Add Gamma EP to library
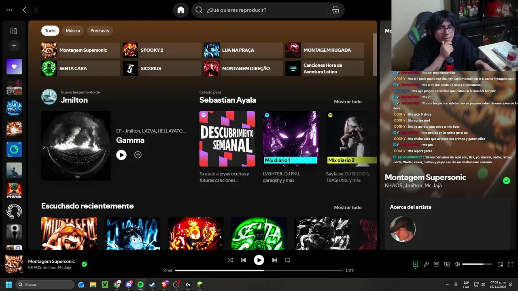 coord(138,155)
